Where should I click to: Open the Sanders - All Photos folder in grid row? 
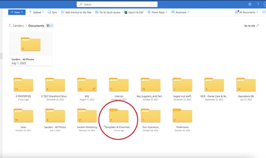click(x=55, y=115)
